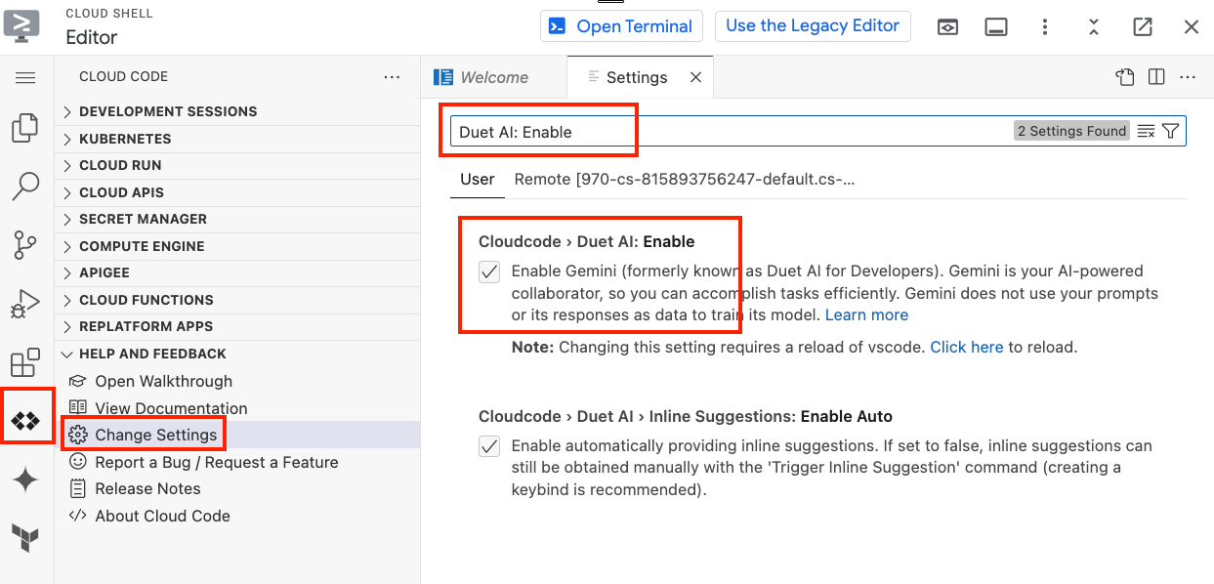The height and width of the screenshot is (584, 1214).
Task: Select the Remote settings tab
Action: (x=684, y=179)
